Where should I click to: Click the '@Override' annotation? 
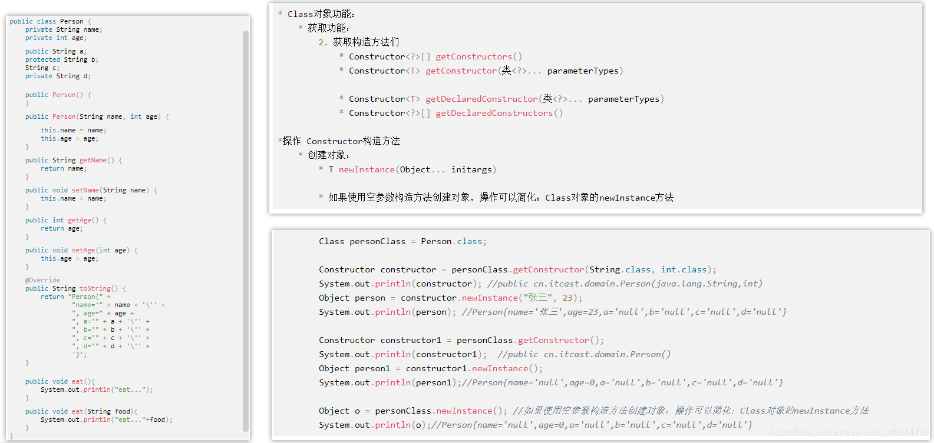pos(42,280)
